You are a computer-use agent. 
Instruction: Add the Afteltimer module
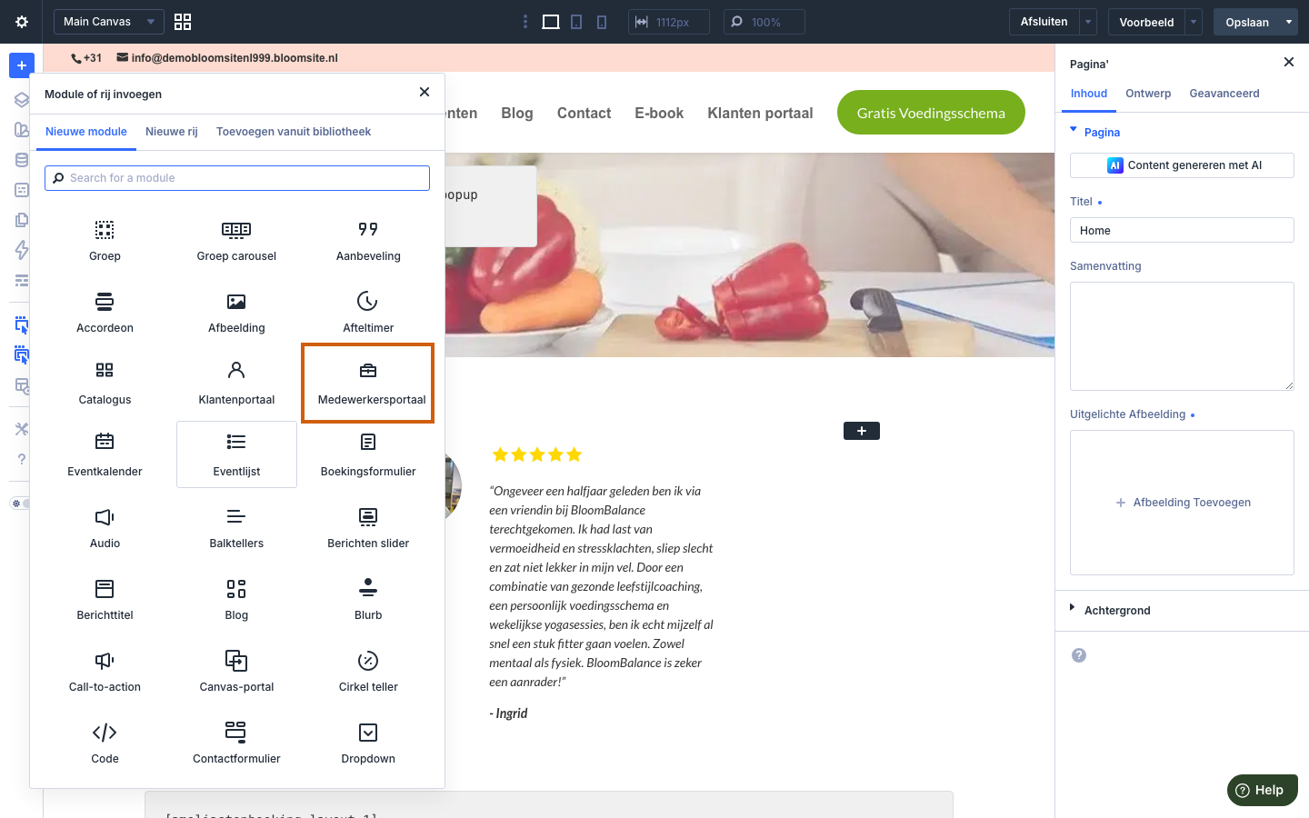coord(368,312)
